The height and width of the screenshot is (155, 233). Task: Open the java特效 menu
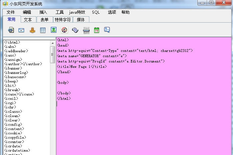pyautogui.click(x=77, y=12)
